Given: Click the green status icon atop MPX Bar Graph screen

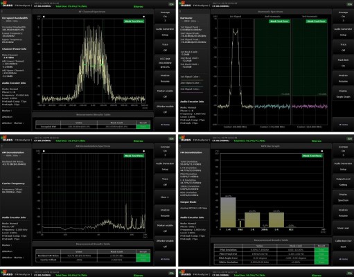Looking at the screenshot, I should (349, 138).
